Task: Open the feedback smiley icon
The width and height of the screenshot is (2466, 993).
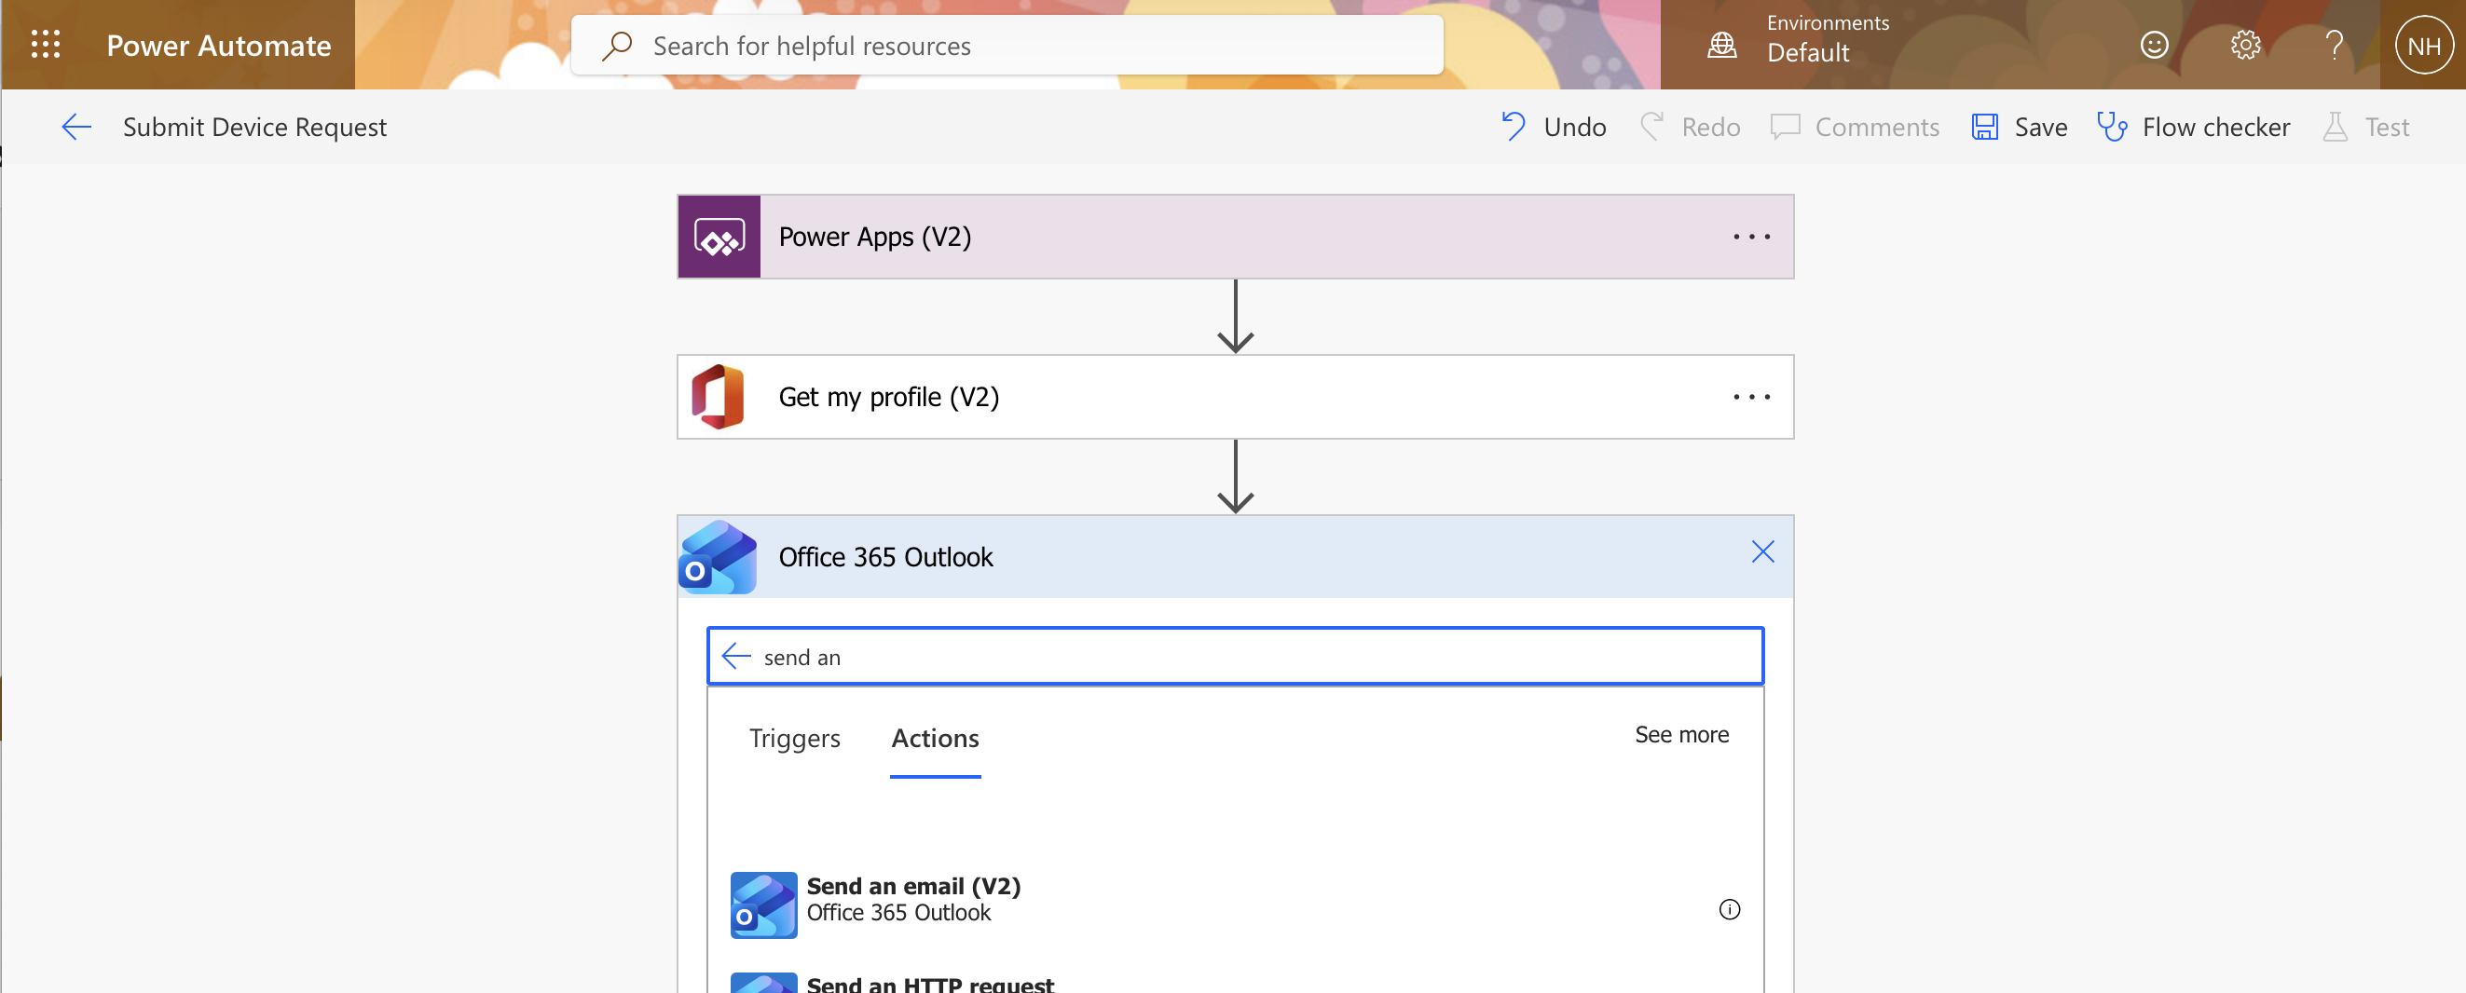Action: click(2154, 45)
